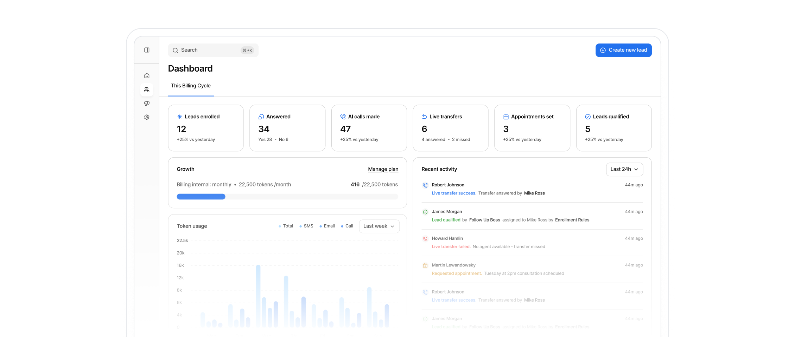Expand the Recent activity time filter chevron
The width and height of the screenshot is (795, 337).
[637, 170]
